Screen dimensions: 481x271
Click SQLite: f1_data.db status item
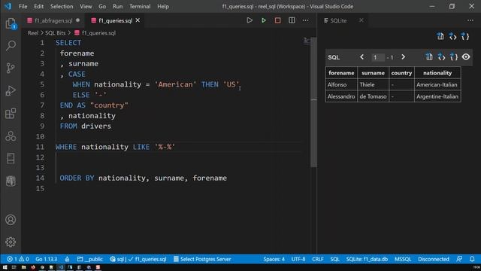tap(367, 259)
